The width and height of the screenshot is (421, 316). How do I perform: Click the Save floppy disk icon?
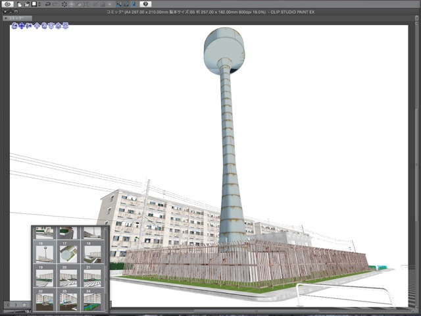pyautogui.click(x=33, y=5)
